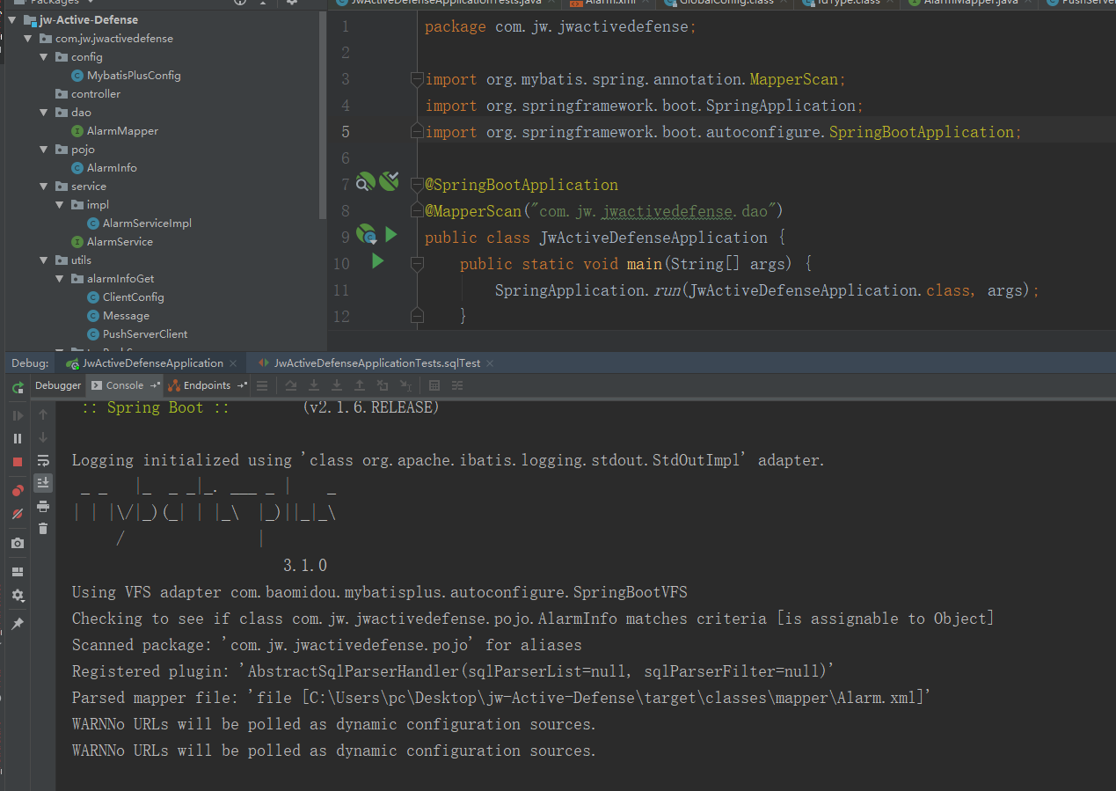1116x791 pixels.
Task: Collapse the alarmInfoGet folder
Action: [60, 279]
